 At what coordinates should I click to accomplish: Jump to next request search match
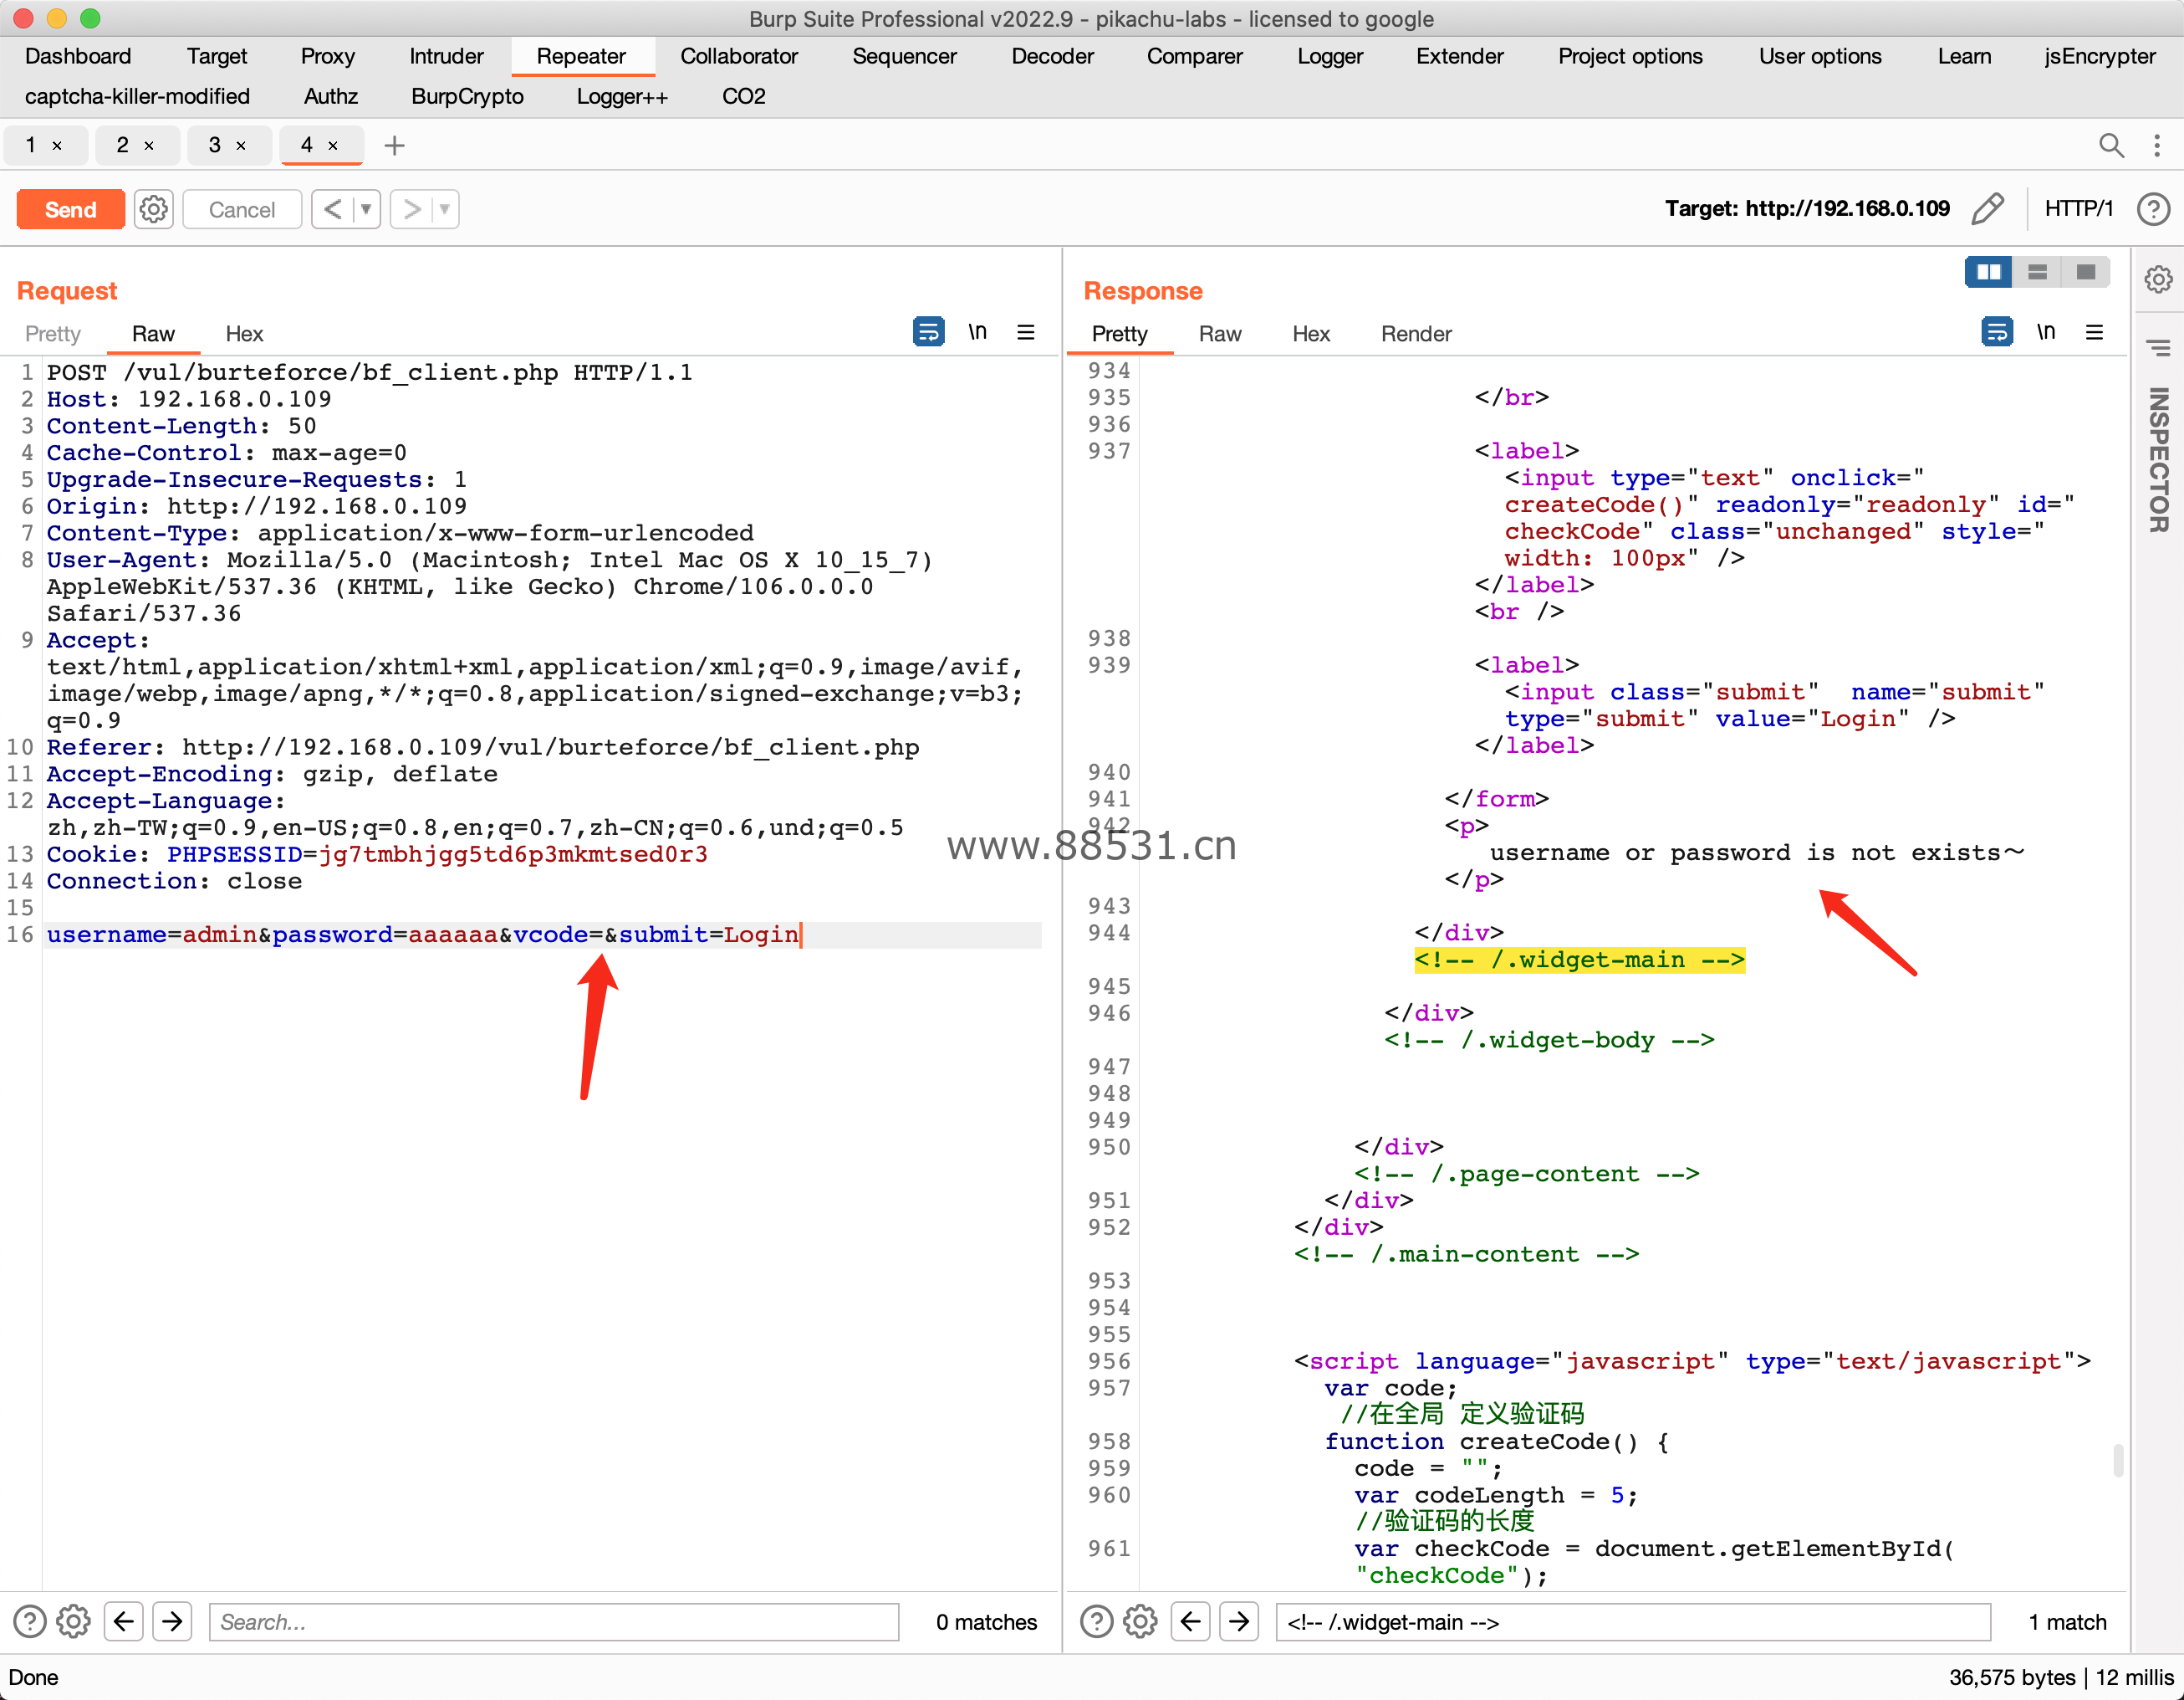(172, 1621)
